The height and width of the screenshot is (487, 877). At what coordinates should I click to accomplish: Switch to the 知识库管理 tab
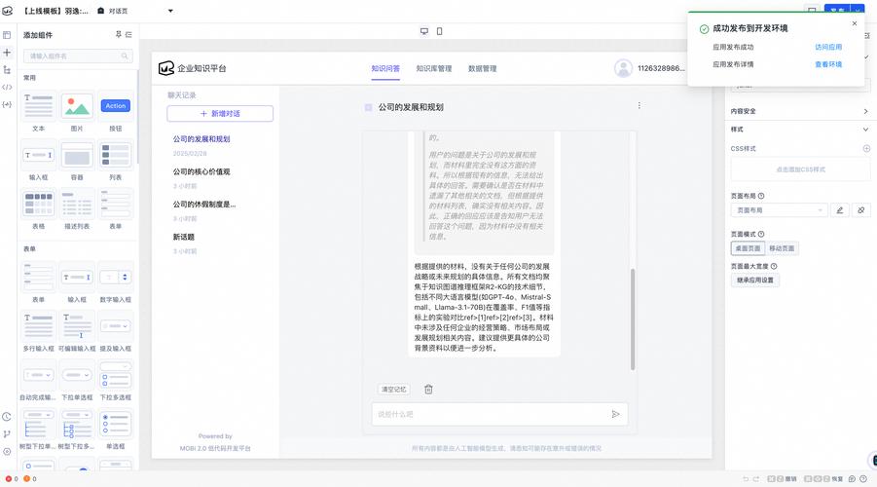(433, 68)
